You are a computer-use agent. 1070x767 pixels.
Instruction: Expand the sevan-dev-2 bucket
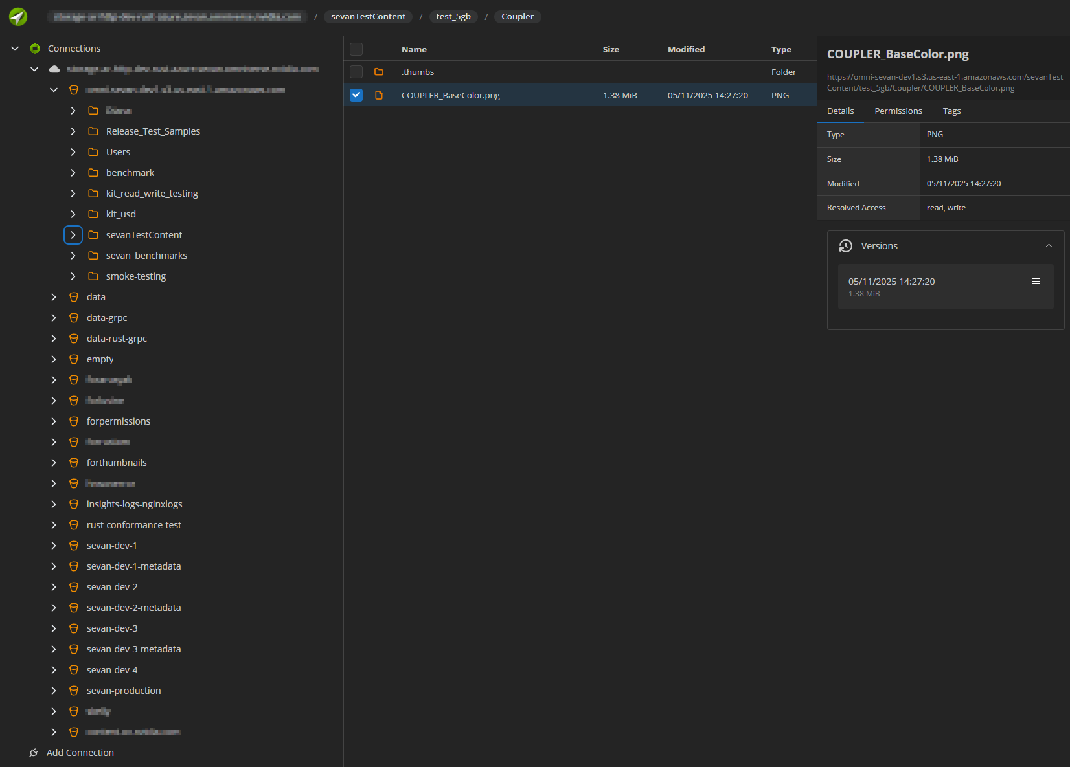coord(54,587)
